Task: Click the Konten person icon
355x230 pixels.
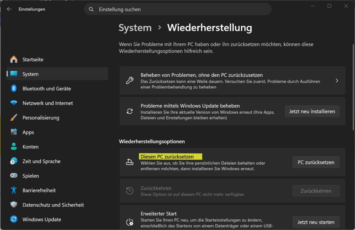Action: (x=14, y=147)
